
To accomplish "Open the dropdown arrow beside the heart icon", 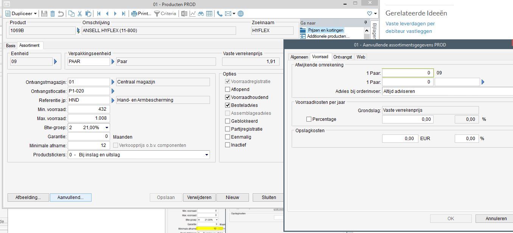I will pos(375,14).
